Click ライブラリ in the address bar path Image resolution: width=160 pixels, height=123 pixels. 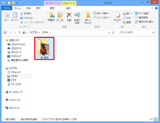click(34, 32)
